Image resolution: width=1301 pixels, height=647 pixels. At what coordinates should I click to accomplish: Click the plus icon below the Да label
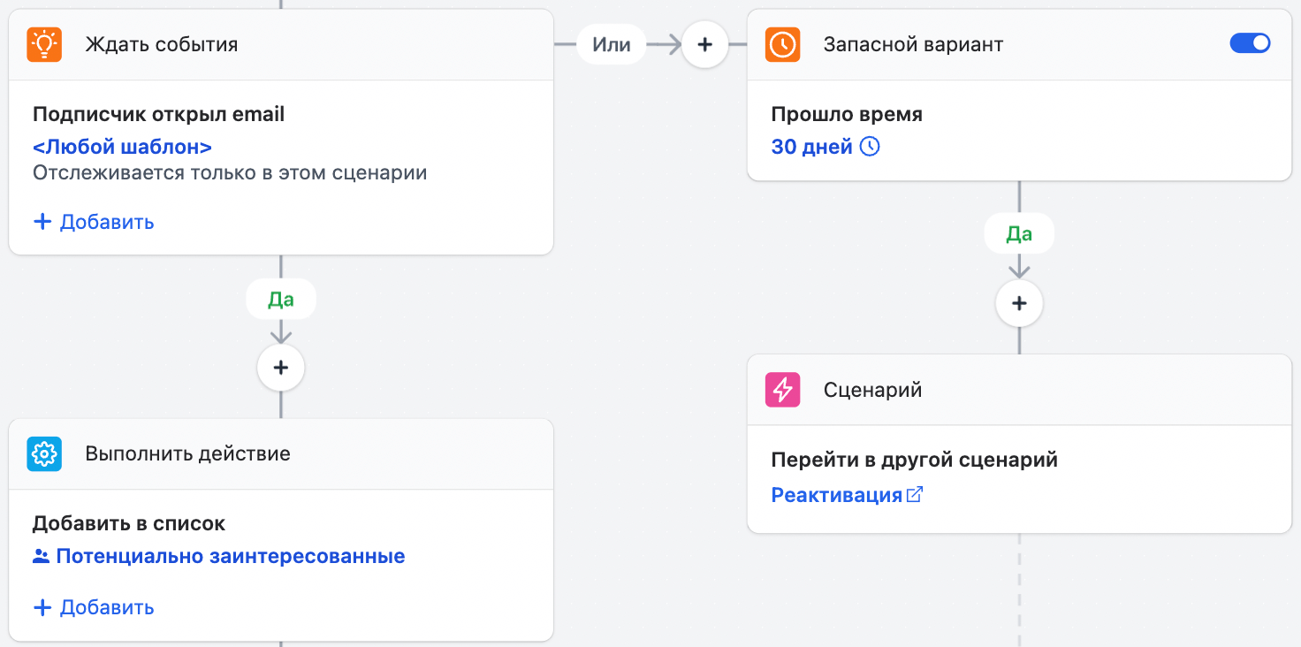point(280,367)
